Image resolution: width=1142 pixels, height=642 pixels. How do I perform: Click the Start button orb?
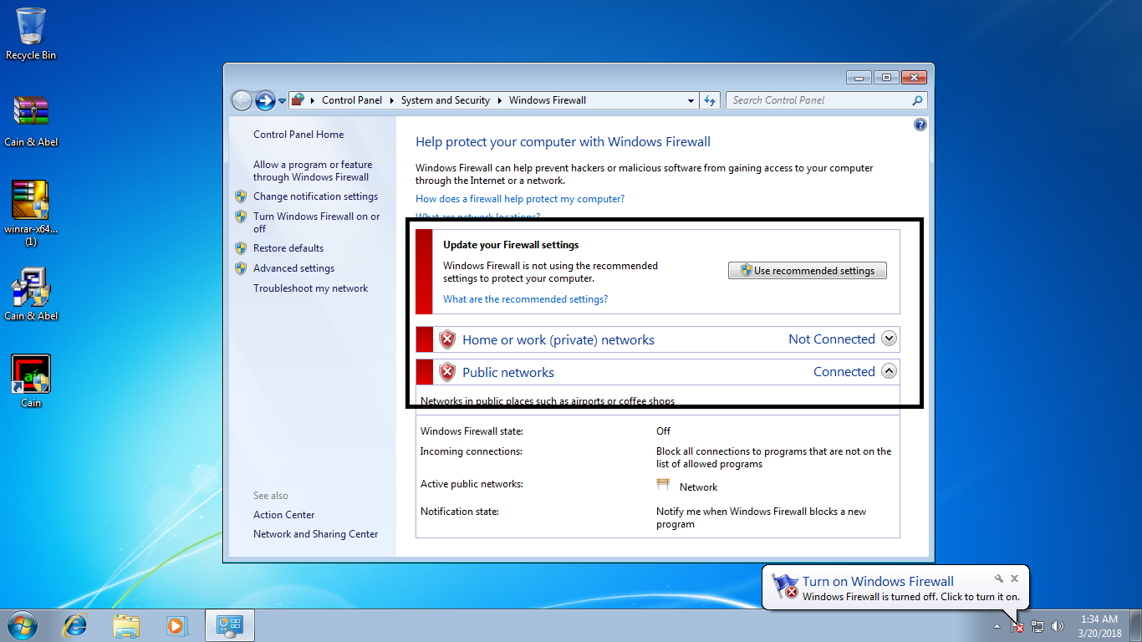tap(21, 624)
